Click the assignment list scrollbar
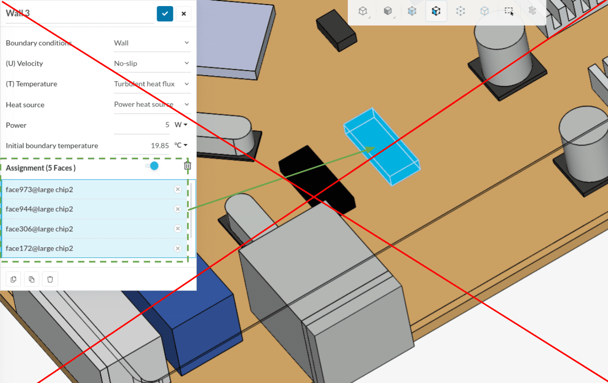The height and width of the screenshot is (383, 608). click(x=191, y=210)
